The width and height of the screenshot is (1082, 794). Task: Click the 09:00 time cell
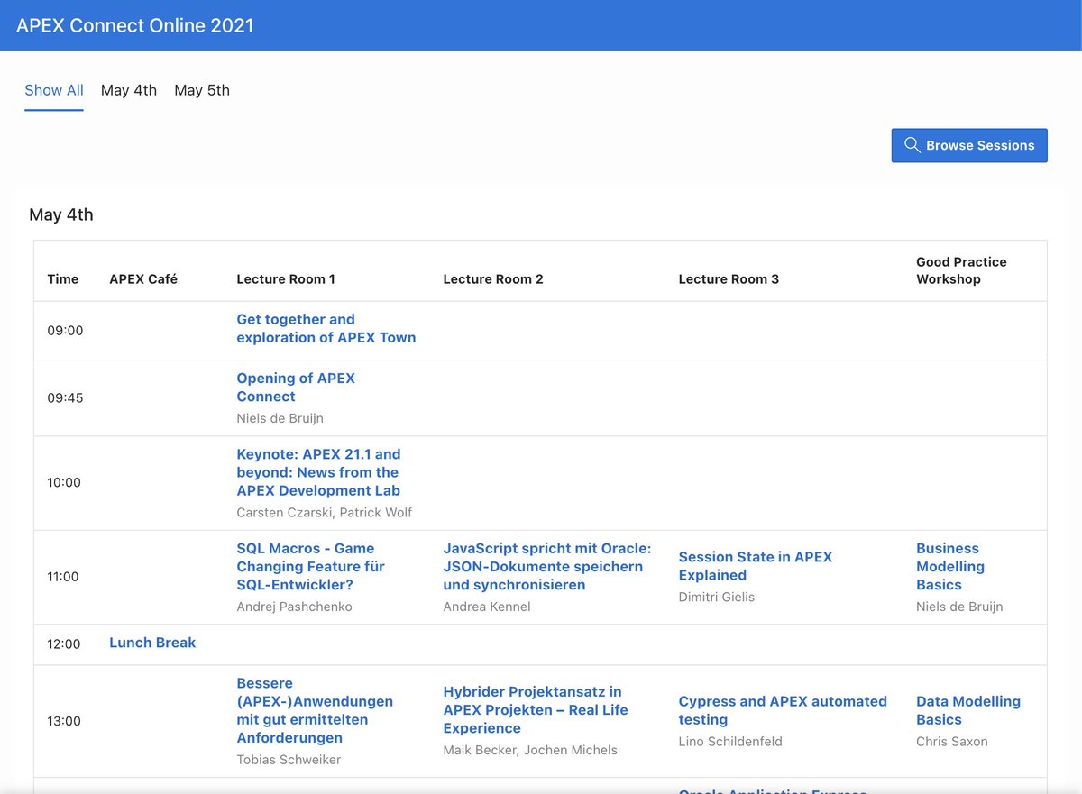(65, 331)
